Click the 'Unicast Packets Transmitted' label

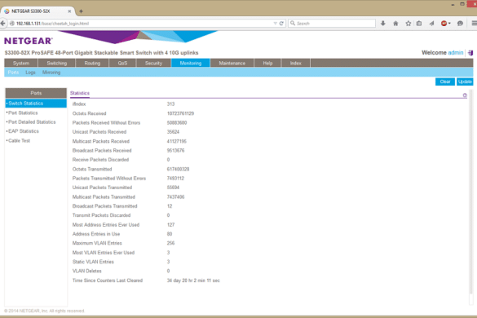tap(102, 188)
